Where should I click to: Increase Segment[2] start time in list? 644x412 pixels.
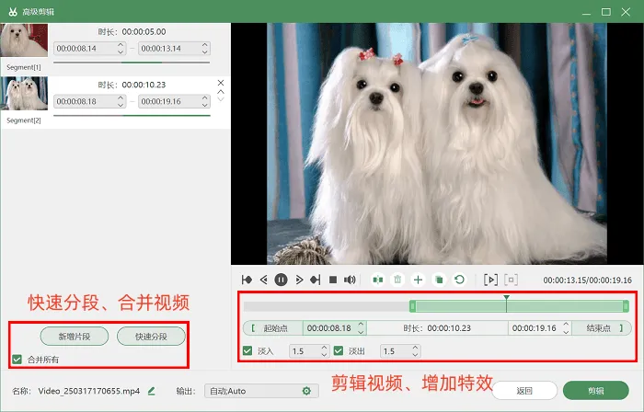121,97
